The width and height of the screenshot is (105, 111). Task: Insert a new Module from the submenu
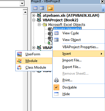click(34, 61)
